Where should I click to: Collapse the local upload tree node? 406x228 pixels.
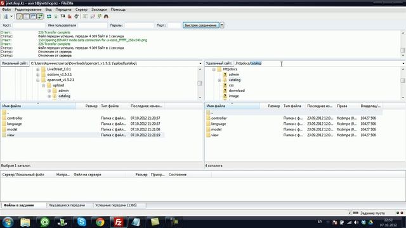click(x=44, y=85)
